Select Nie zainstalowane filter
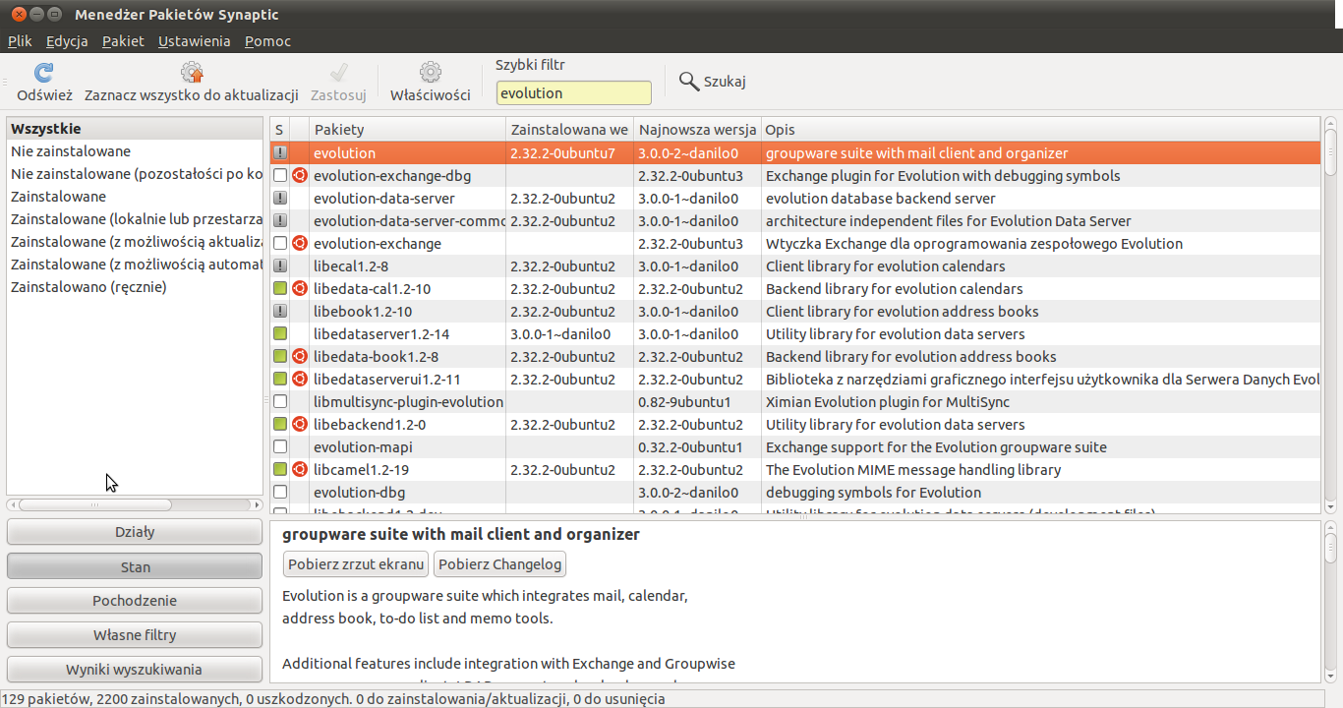 pos(135,151)
